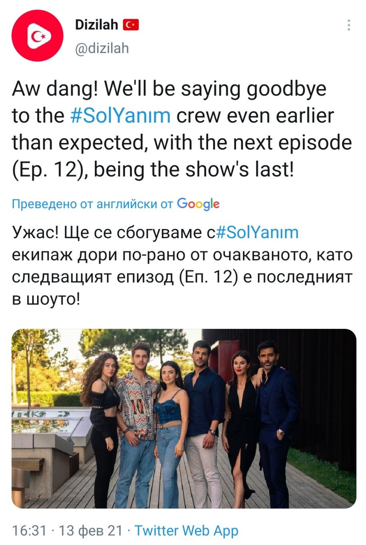
Task: Click the Dizilah display name
Action: tap(96, 25)
